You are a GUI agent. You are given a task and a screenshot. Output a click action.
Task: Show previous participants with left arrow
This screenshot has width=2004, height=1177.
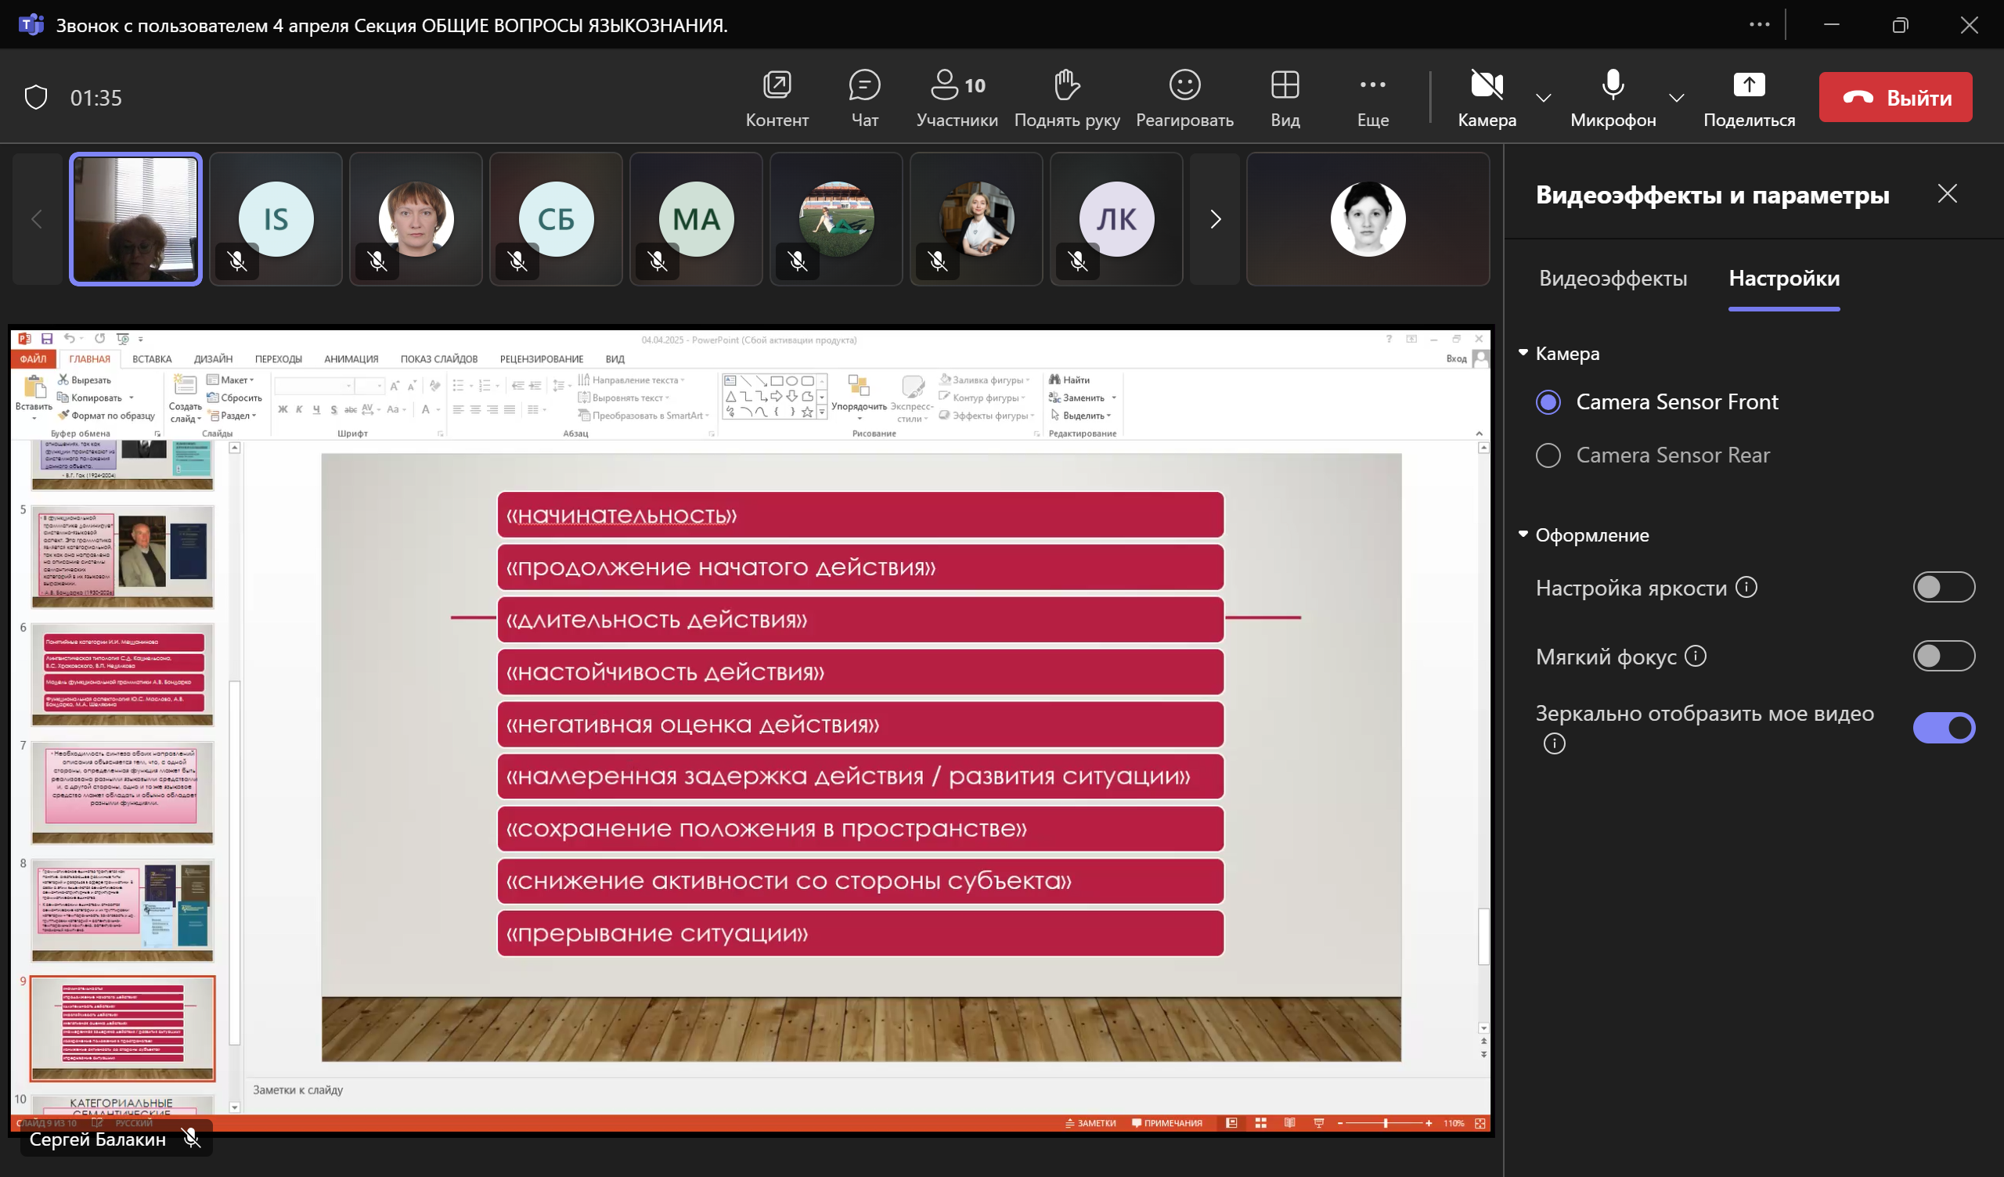[37, 218]
